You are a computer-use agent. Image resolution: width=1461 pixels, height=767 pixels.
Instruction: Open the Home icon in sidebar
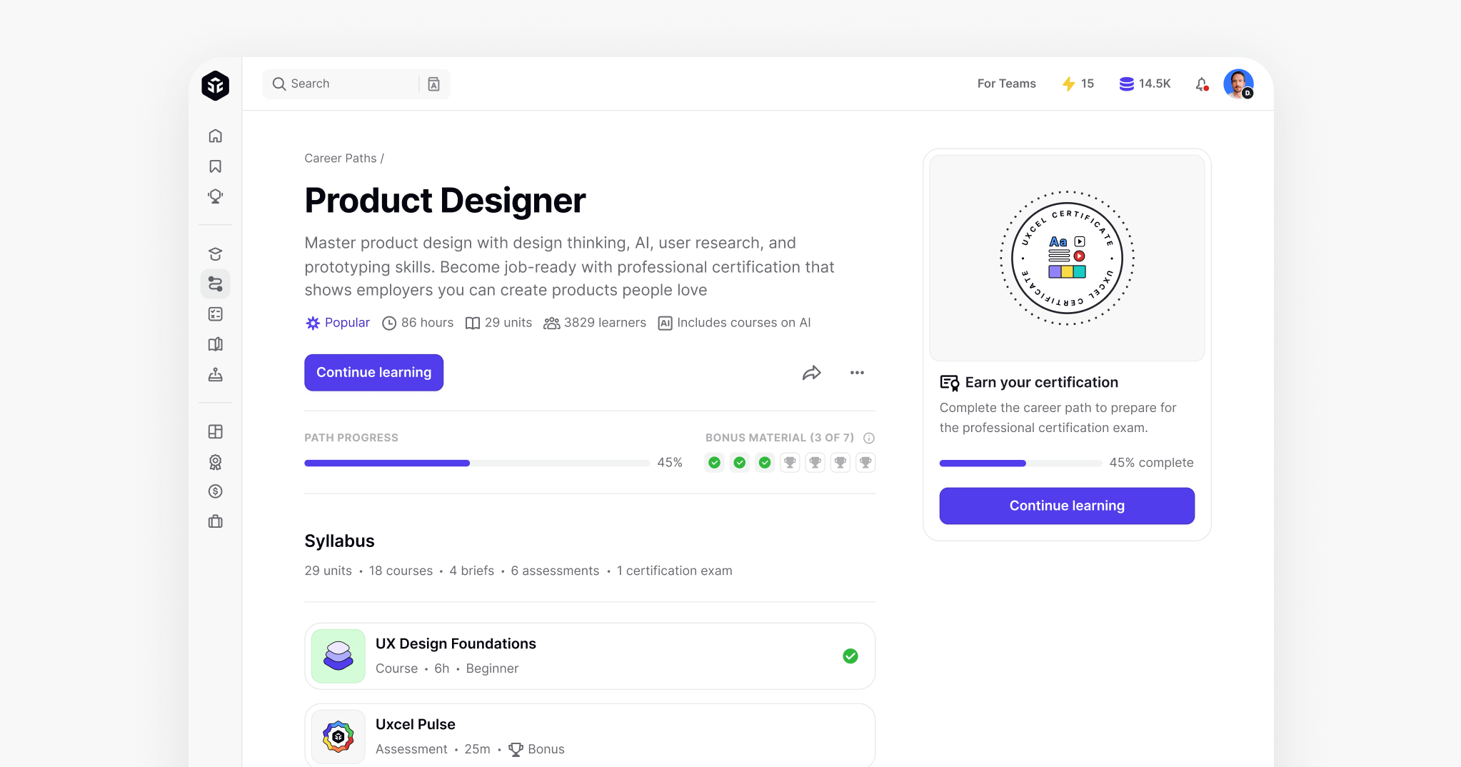tap(215, 136)
